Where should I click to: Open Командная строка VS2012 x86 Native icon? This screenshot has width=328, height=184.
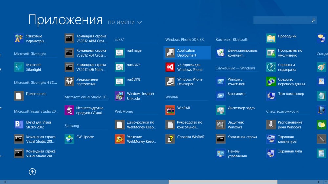tap(69, 67)
